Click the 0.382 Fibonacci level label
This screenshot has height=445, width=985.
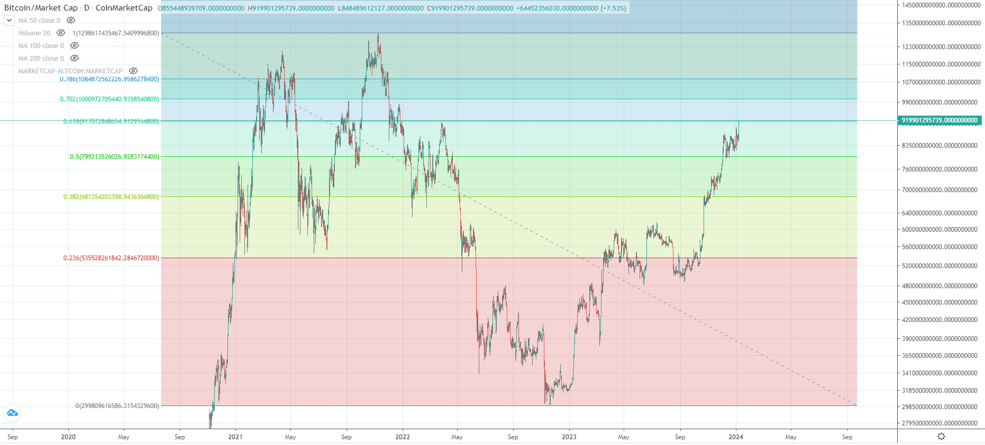111,197
